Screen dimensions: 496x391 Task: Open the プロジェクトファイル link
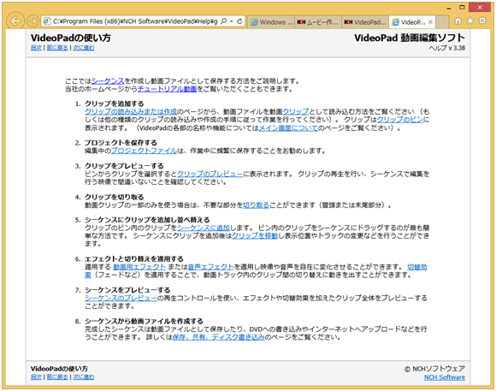tap(144, 151)
